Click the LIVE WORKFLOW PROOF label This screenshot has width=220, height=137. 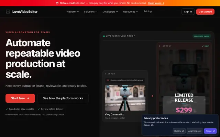[x=120, y=36]
